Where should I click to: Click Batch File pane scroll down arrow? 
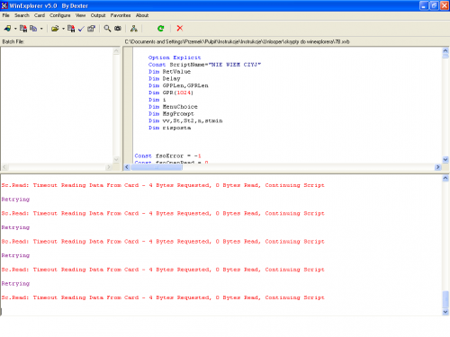tap(116, 160)
